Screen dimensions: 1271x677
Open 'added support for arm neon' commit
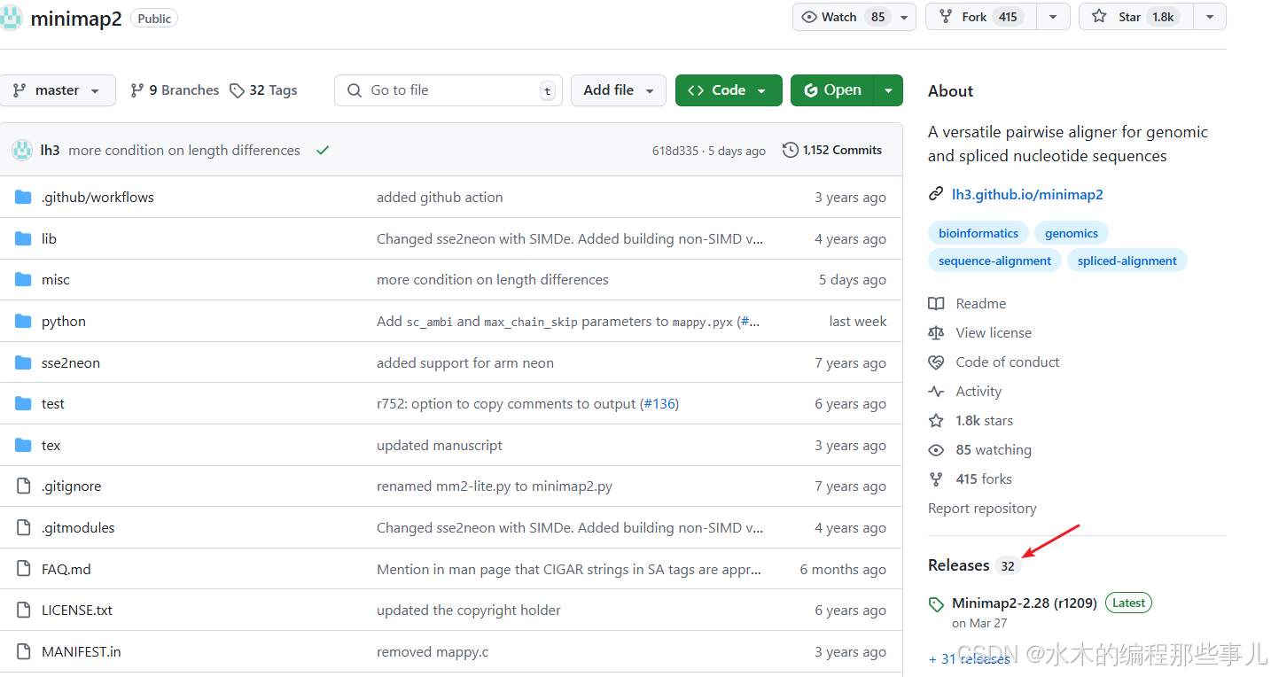(x=465, y=363)
